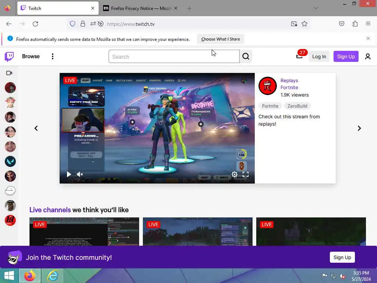Dismiss the Firefox data notification bar
The image size is (377, 283).
(368, 38)
